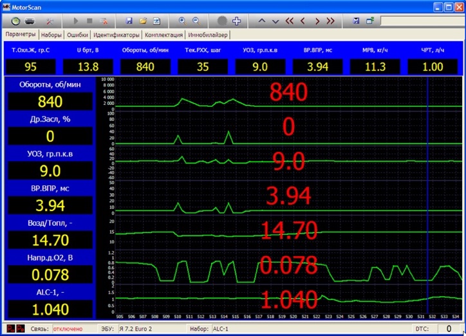
Task: Click the Возд/Топл value 14.70
Action: 50,240
